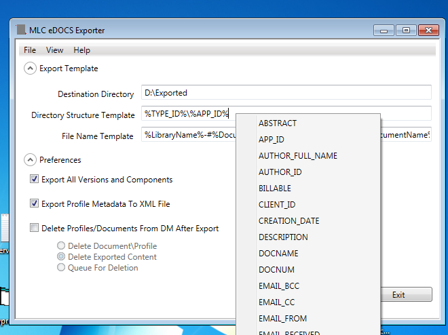Toggle Export Profile Metadata To XML File
Image resolution: width=448 pixels, height=335 pixels.
pos(35,203)
